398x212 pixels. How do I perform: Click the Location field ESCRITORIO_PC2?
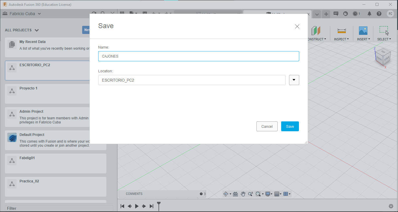(x=192, y=80)
